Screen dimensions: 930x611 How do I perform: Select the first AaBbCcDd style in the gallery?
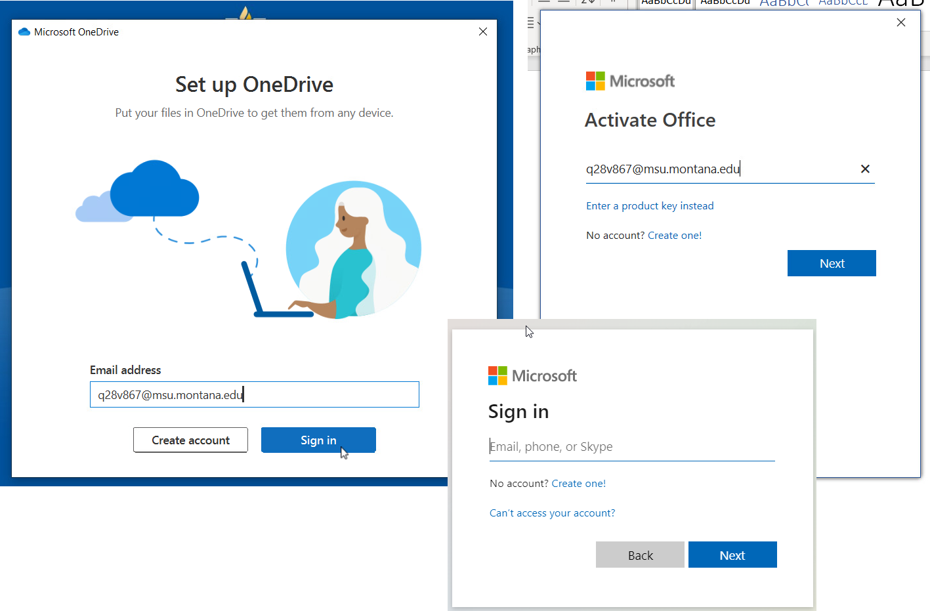(665, 3)
